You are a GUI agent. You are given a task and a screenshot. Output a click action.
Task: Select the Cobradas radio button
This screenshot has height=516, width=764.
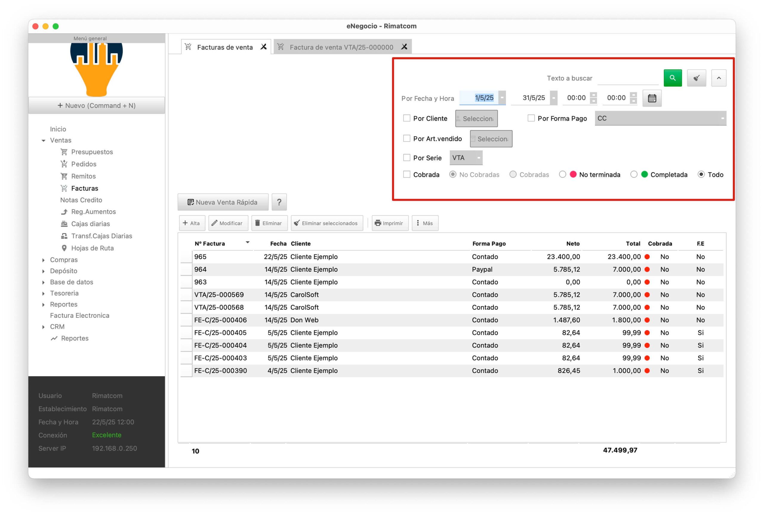(x=512, y=174)
